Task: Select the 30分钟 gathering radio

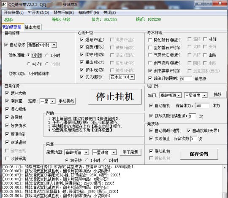Action: [67, 160]
